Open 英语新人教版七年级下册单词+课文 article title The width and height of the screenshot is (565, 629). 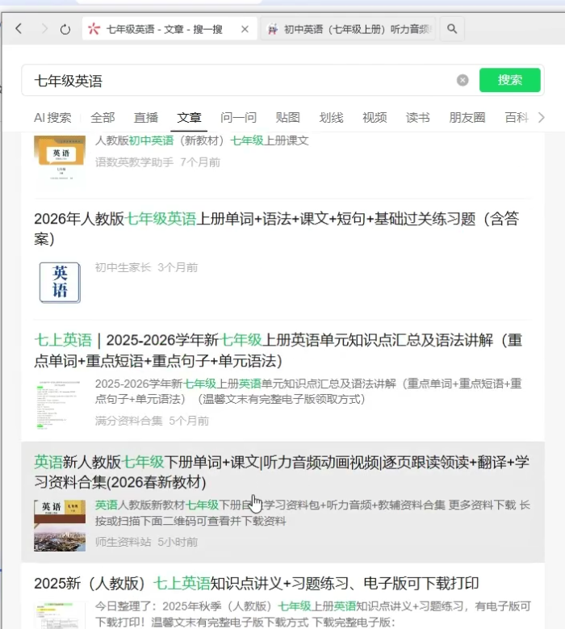[282, 472]
